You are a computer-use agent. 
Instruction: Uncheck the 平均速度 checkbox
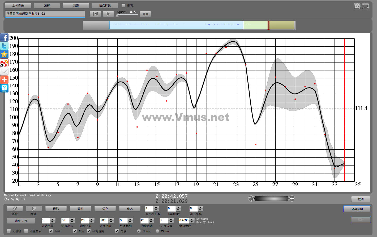click(89, 231)
